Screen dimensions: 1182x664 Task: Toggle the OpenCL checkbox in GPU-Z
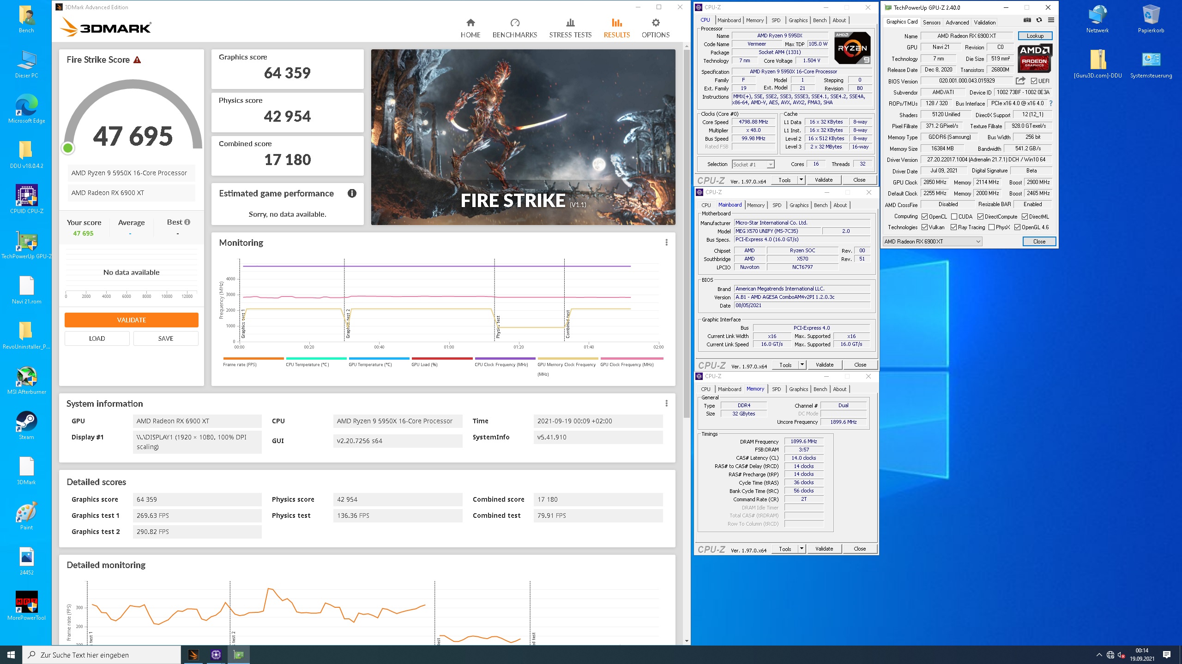(x=924, y=217)
